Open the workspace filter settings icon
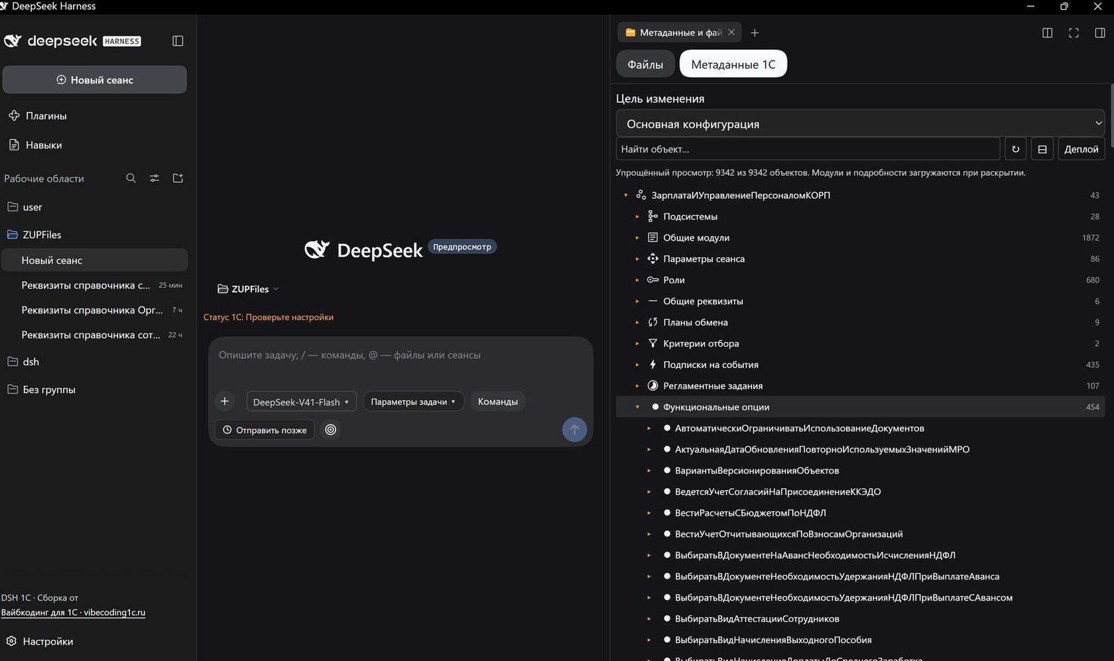Viewport: 1114px width, 661px height. click(155, 178)
